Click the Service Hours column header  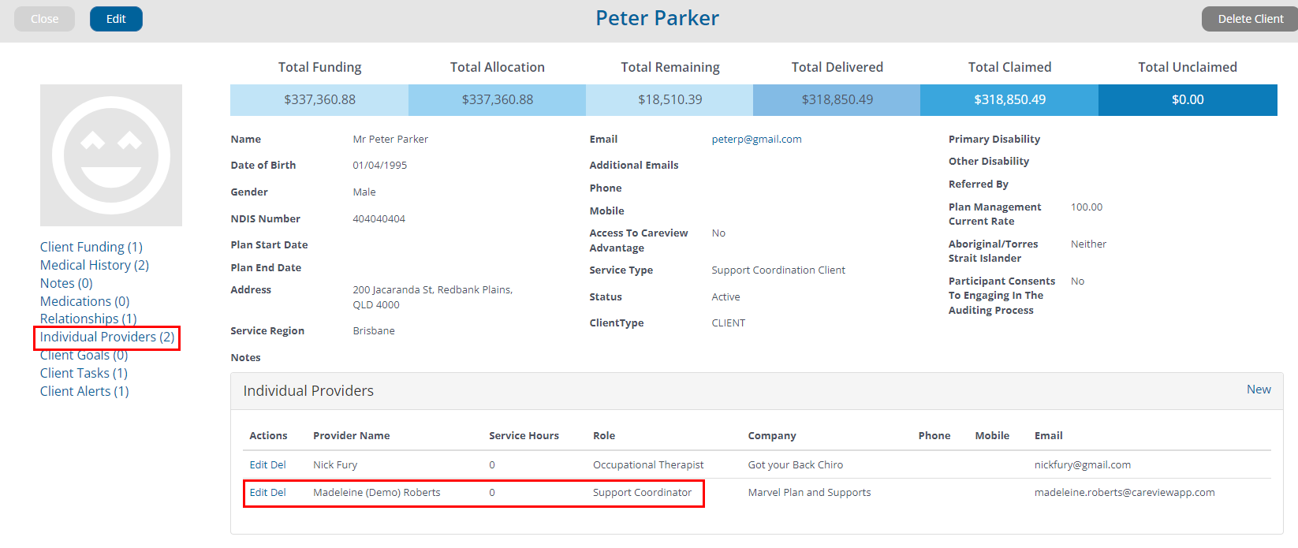(524, 435)
